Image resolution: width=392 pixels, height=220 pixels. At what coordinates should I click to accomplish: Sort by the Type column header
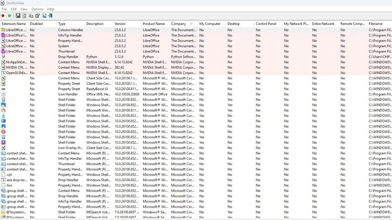coord(71,24)
